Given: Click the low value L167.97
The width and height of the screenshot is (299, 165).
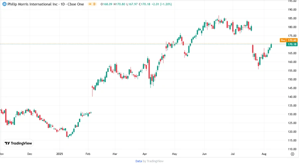Looking at the screenshot, I should [132, 4].
